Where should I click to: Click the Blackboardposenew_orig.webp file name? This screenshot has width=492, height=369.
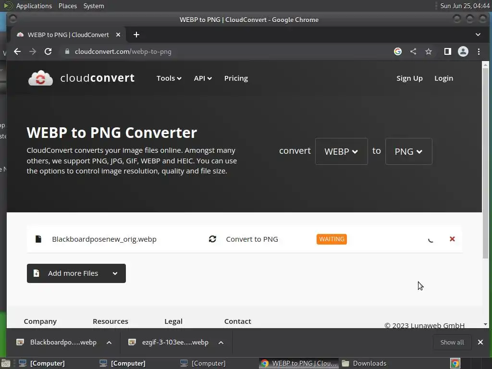point(104,239)
